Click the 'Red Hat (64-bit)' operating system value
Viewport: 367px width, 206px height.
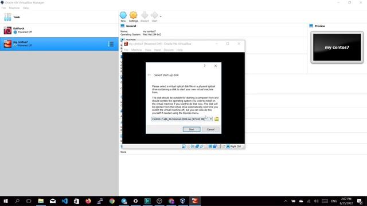[x=152, y=34]
